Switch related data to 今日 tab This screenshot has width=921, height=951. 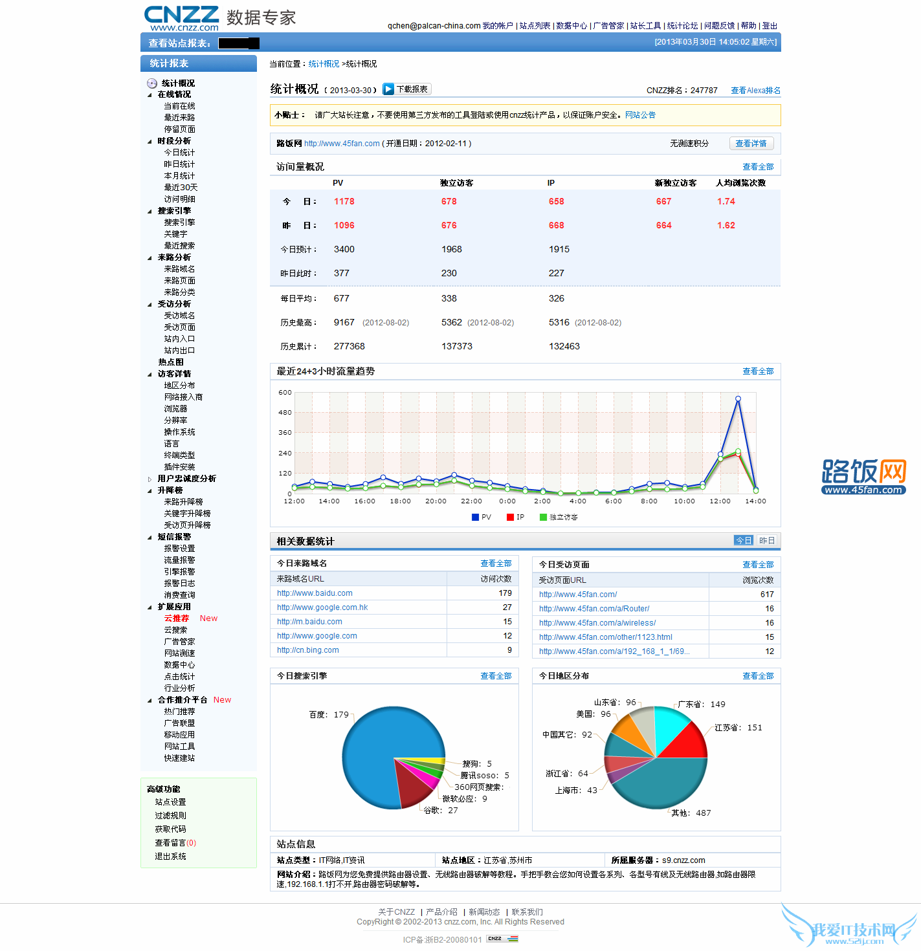744,541
